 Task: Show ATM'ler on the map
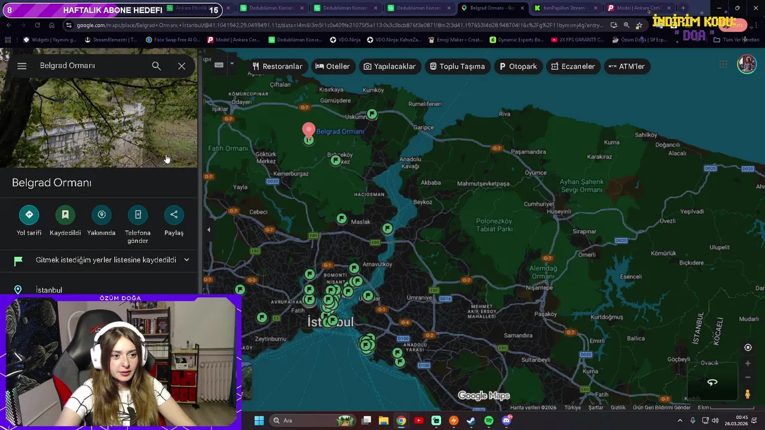point(626,66)
